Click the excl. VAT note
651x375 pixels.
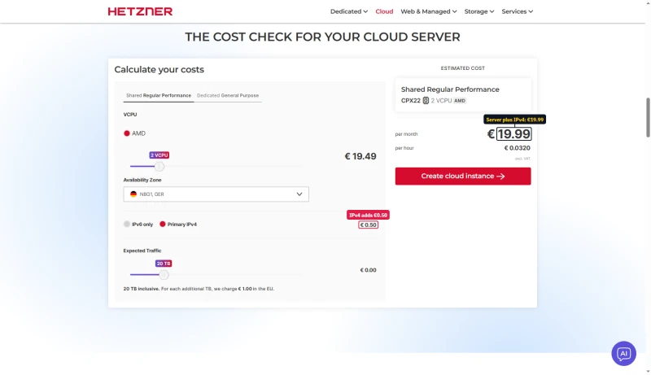click(x=522, y=159)
